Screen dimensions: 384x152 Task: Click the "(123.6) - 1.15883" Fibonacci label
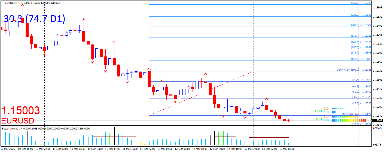point(361,59)
